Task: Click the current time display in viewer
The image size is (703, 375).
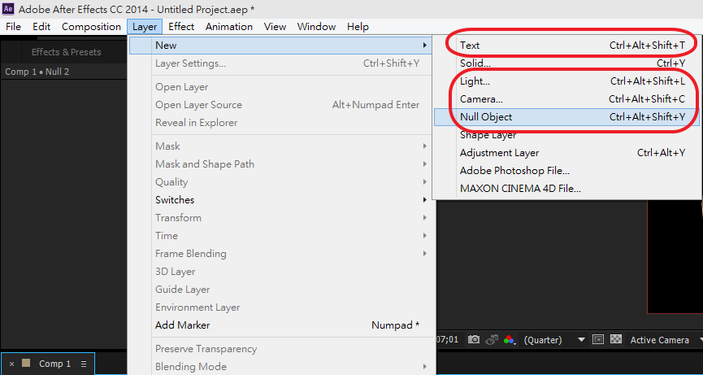Action: [448, 339]
